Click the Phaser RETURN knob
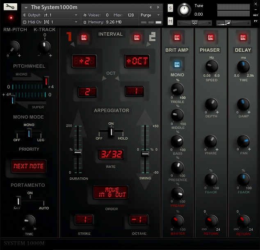 click(211, 221)
